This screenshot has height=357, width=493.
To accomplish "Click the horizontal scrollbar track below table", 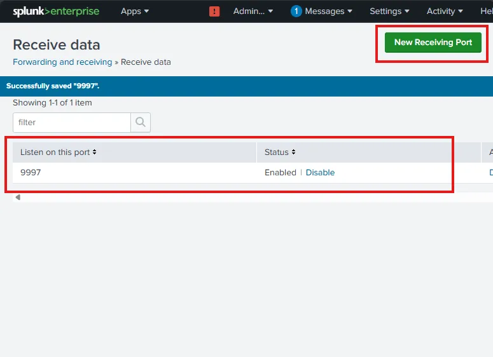I will (254, 198).
